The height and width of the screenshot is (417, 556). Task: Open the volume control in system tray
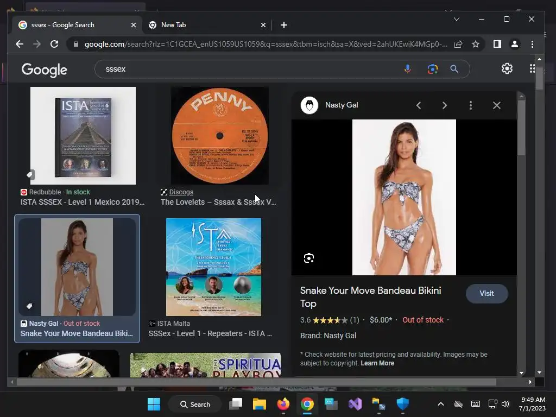pyautogui.click(x=506, y=404)
